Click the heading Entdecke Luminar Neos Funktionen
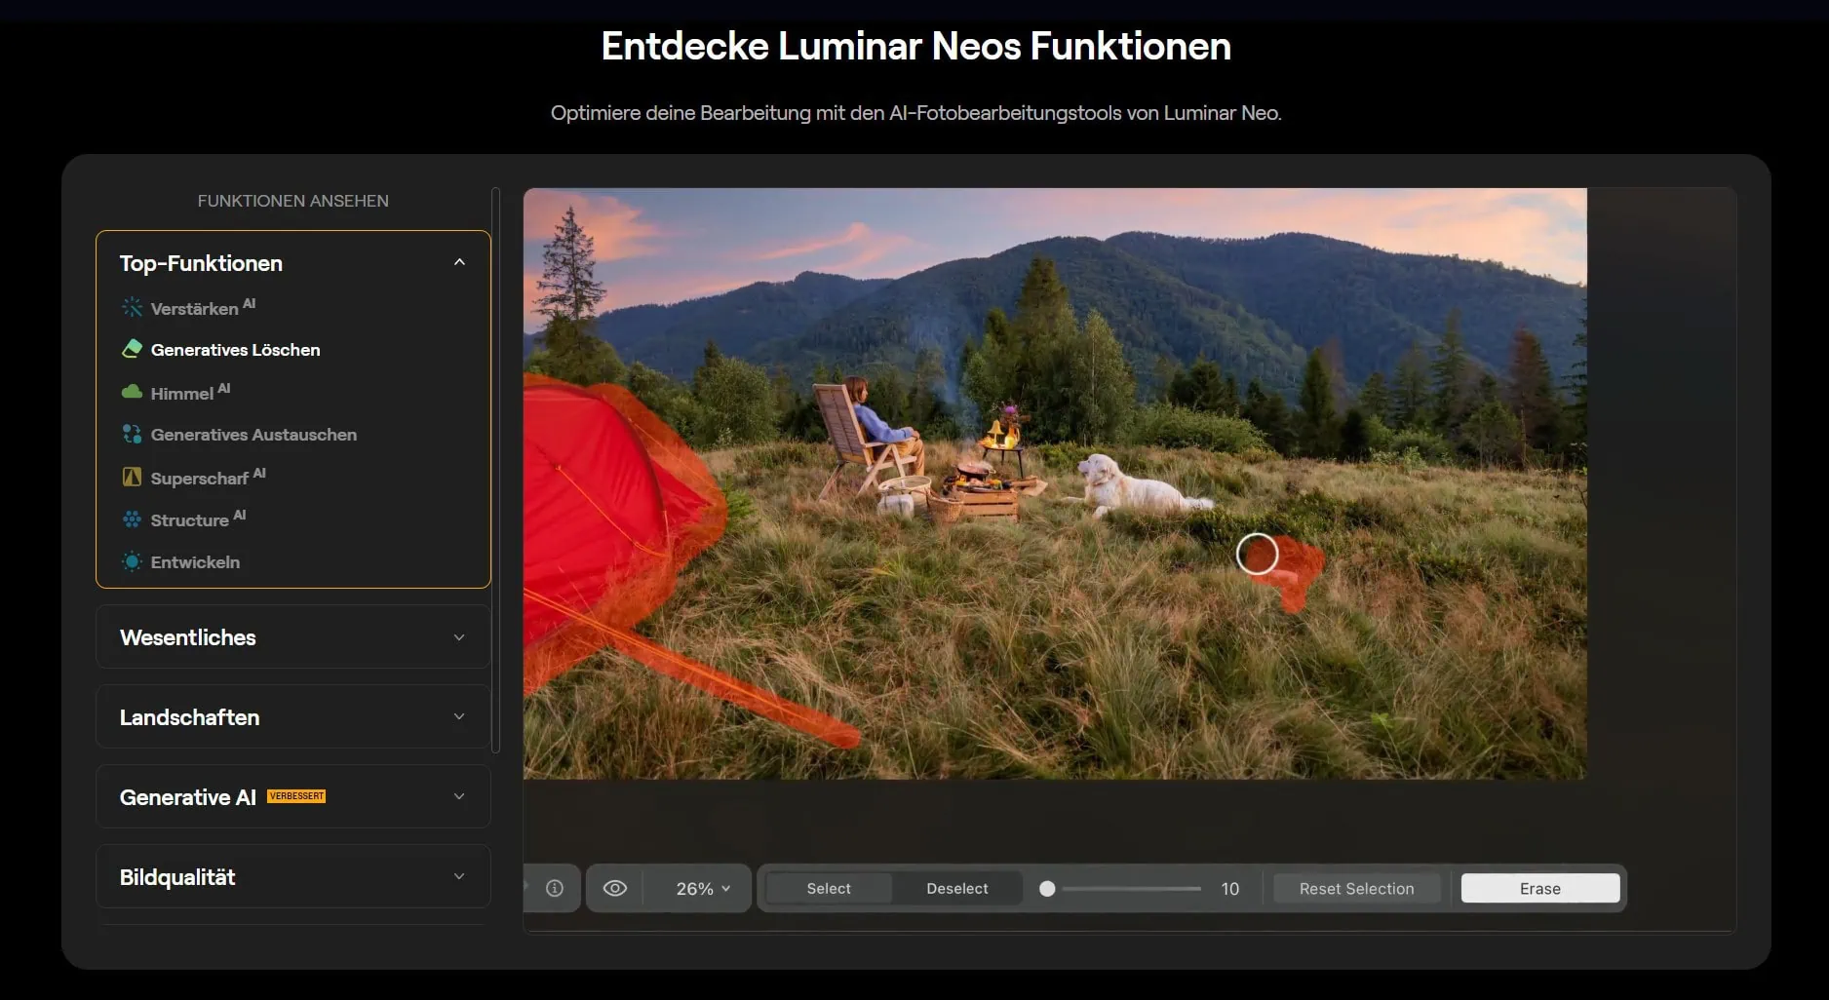The height and width of the screenshot is (1000, 1829). point(915,46)
